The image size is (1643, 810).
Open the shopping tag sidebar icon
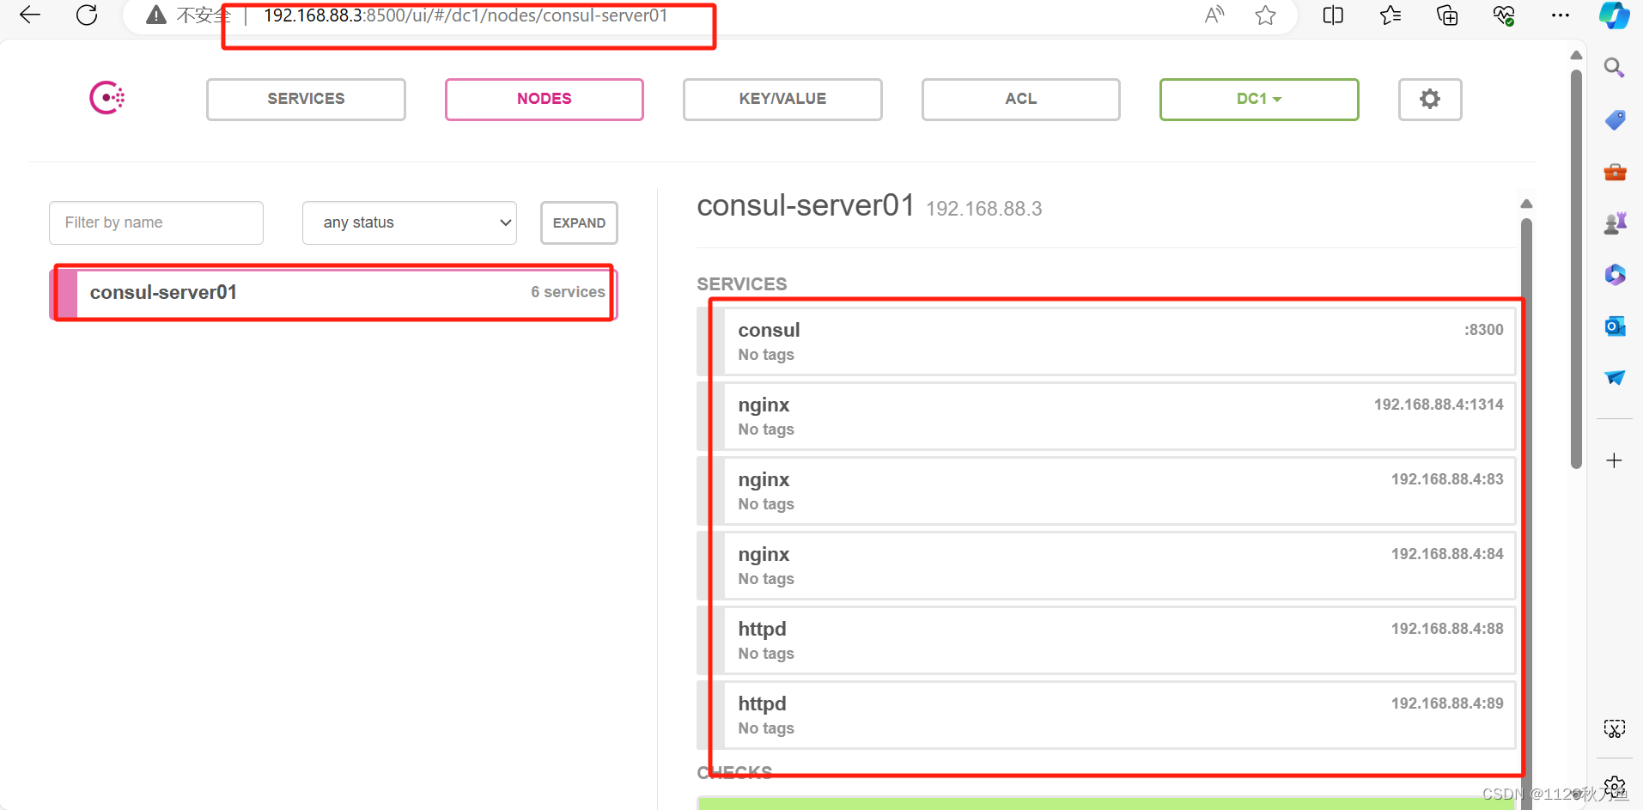tap(1615, 119)
